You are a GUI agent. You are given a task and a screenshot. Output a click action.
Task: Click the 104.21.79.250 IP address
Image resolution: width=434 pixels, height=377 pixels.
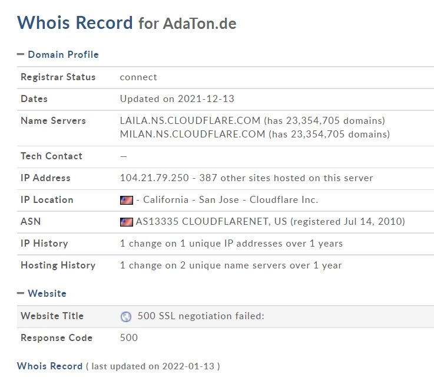pyautogui.click(x=154, y=178)
